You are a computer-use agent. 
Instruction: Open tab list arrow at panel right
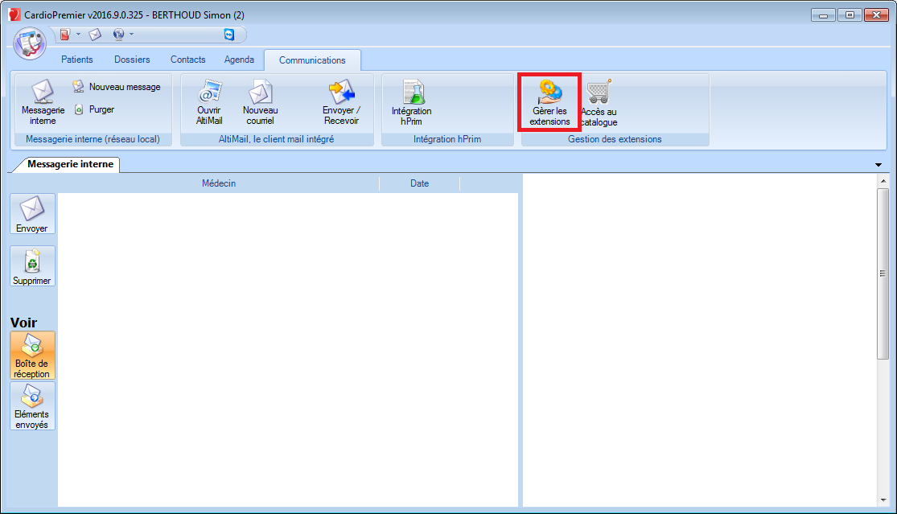(x=878, y=165)
